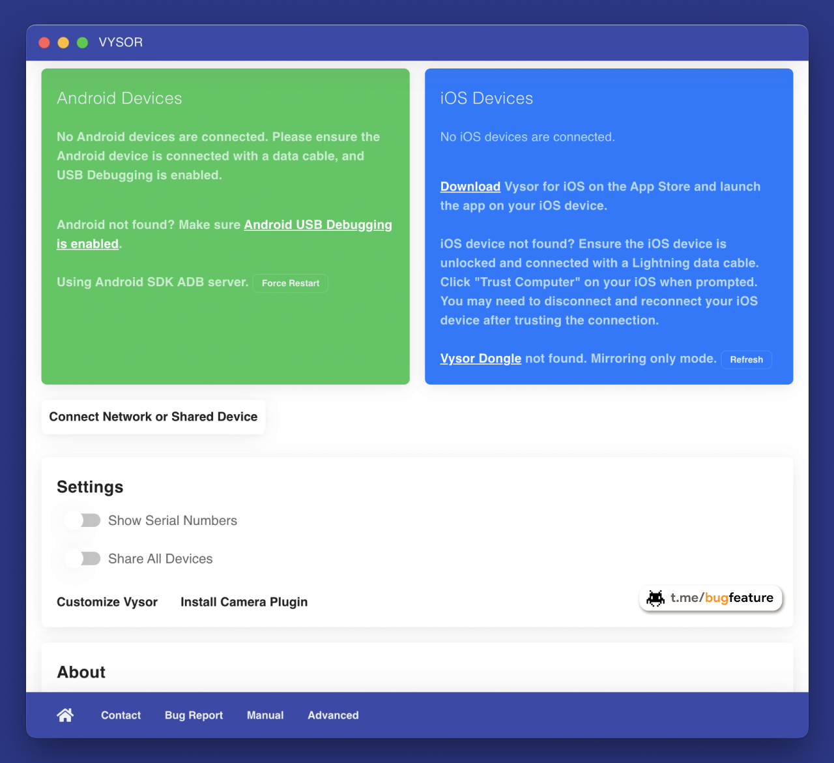The image size is (834, 763).
Task: Toggle Show Serial Numbers switch
Action: tap(83, 520)
